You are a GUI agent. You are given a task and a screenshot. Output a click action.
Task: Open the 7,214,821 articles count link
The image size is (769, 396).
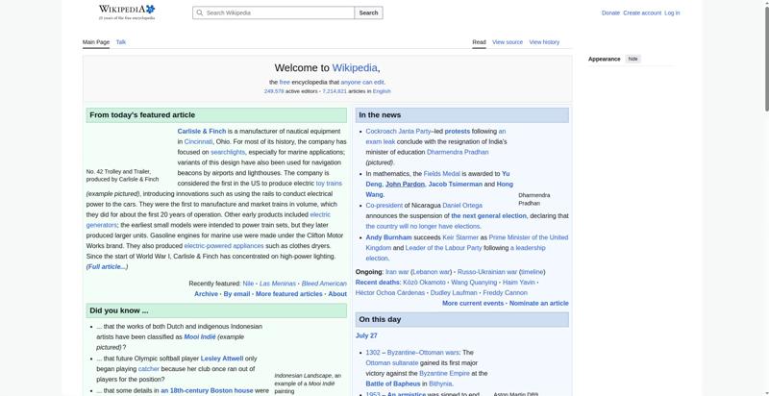coord(335,91)
